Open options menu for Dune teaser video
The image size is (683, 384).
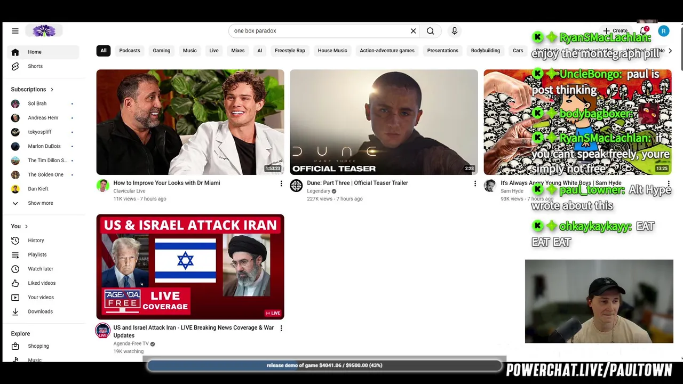(x=475, y=183)
